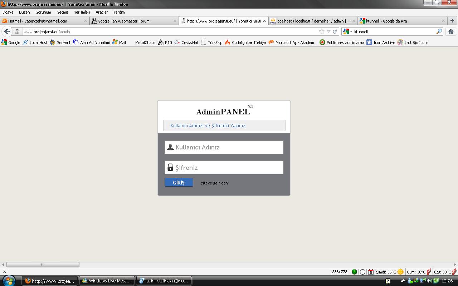Open the Firefox home page icon
Screen dimensions: 458x286
[451, 31]
